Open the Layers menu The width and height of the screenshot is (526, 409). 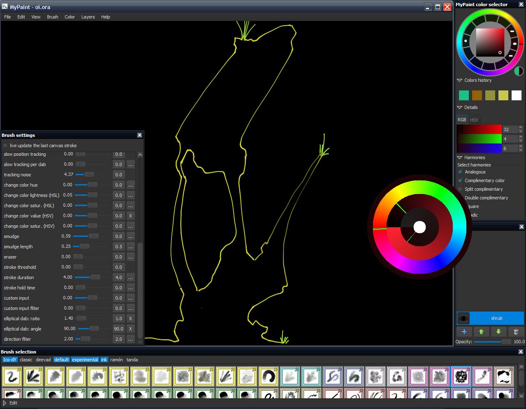[x=88, y=17]
